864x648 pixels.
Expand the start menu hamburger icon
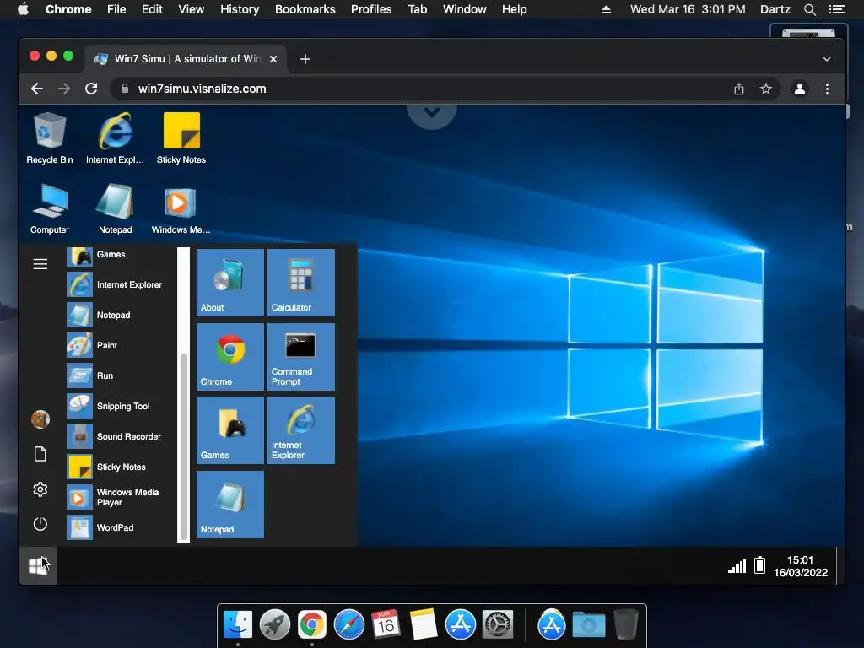(x=40, y=264)
